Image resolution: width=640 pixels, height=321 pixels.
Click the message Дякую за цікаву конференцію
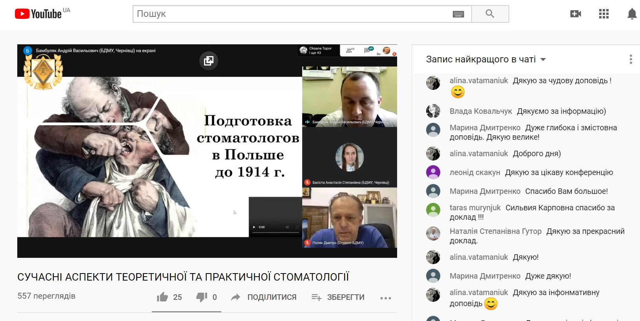(559, 172)
